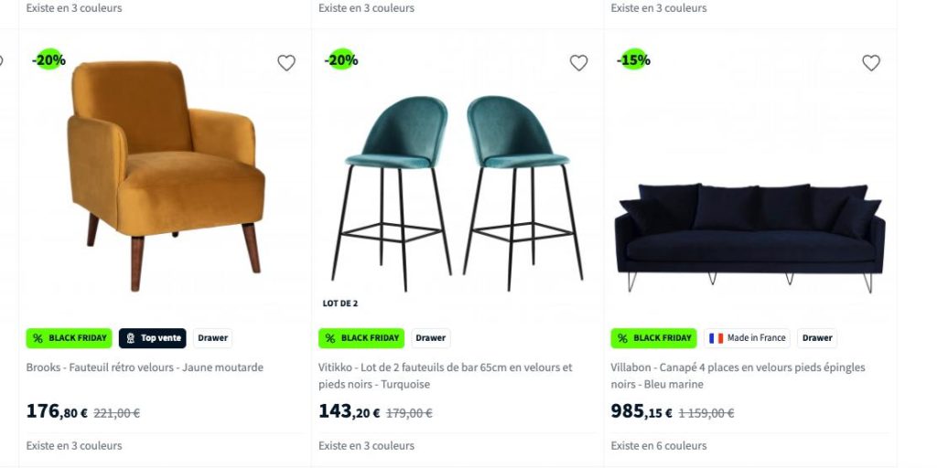
Task: Open Villabon - Canapé 4 places product link
Action: (x=738, y=376)
